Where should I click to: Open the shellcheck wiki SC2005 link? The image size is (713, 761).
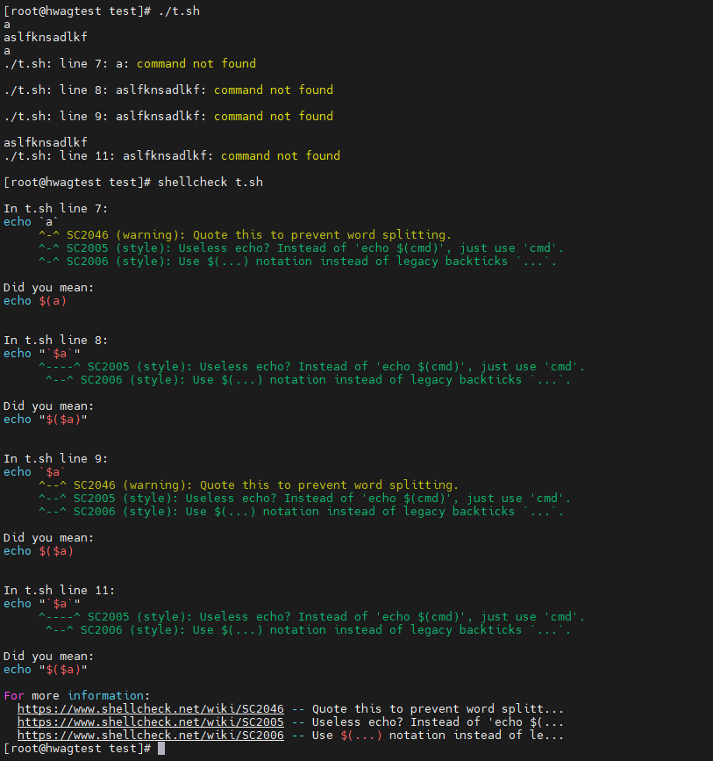click(150, 722)
